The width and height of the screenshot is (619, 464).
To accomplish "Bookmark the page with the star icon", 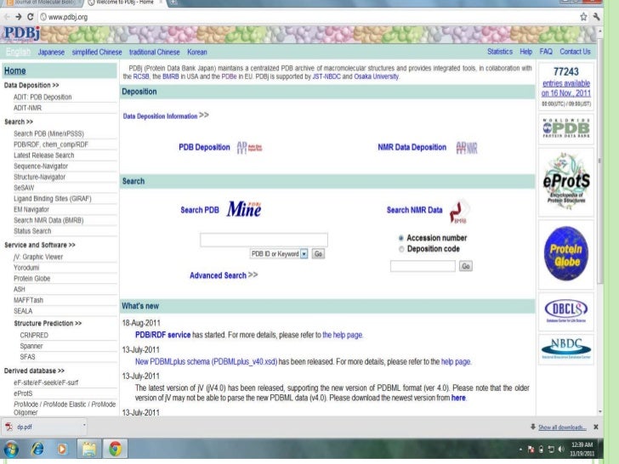I will click(x=583, y=17).
